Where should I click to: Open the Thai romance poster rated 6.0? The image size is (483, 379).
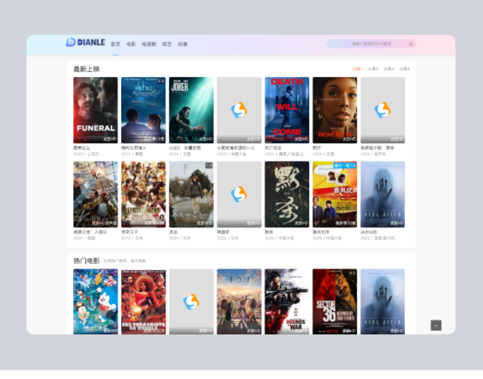[x=143, y=110]
